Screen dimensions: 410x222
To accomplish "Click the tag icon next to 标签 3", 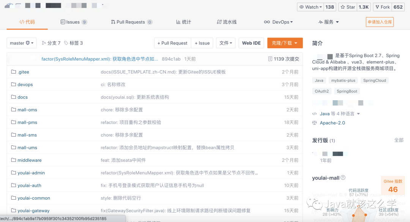I will coord(66,43).
